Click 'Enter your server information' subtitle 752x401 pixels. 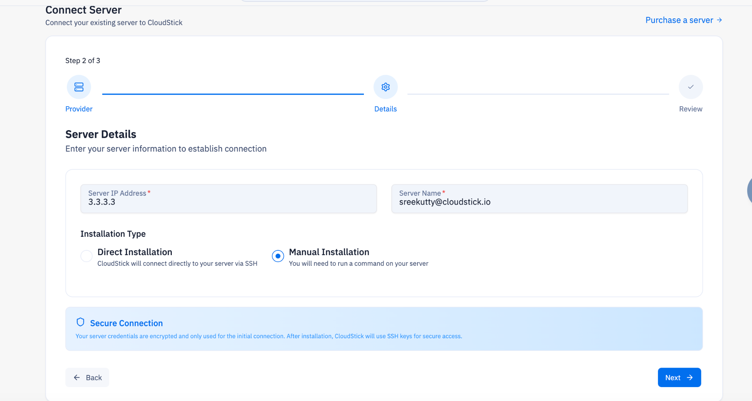tap(166, 149)
